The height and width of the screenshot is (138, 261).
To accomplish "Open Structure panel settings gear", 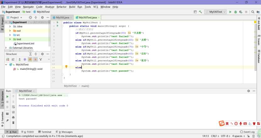I will click(x=42, y=54).
